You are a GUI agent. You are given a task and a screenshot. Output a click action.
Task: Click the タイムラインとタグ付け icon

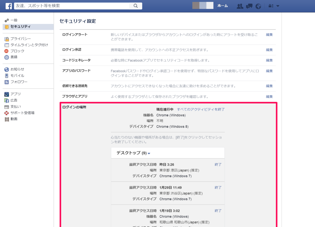click(x=7, y=45)
